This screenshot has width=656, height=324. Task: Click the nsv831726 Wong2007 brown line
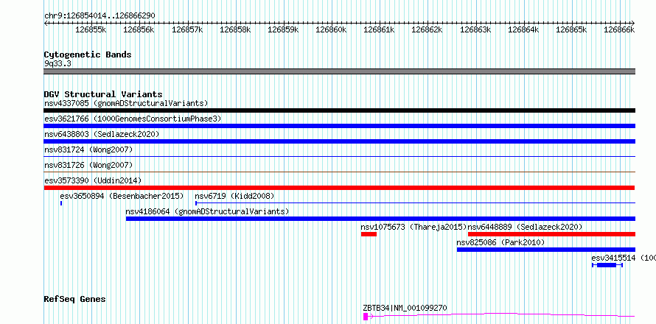pos(339,172)
